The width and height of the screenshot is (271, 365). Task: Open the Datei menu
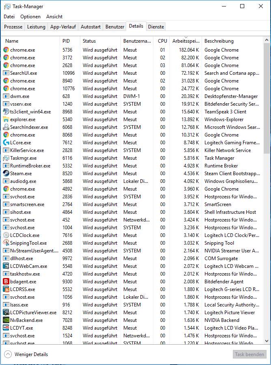pos(9,17)
